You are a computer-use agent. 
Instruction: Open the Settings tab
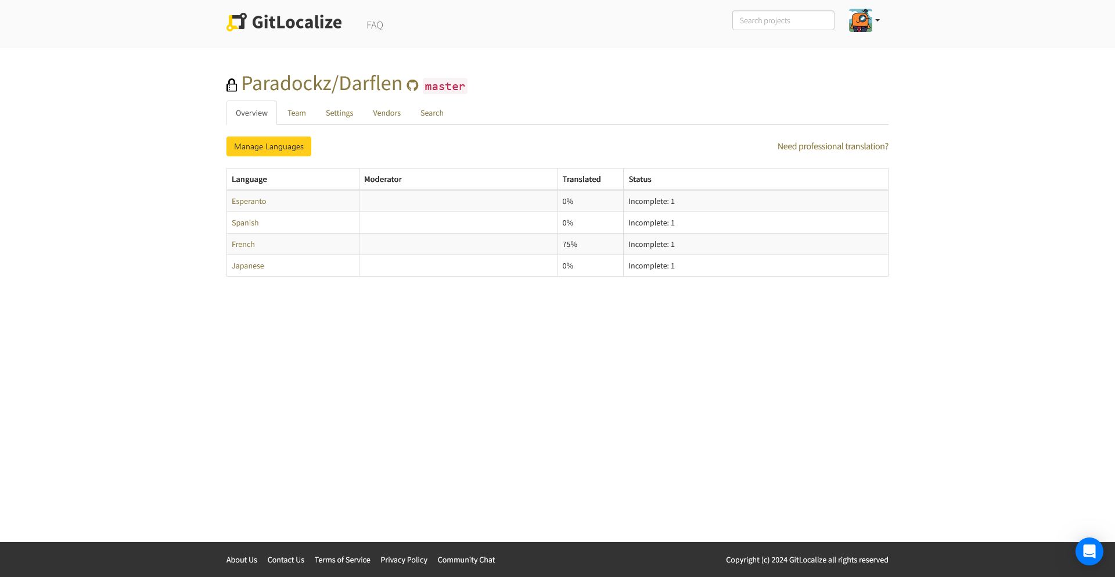pyautogui.click(x=339, y=113)
